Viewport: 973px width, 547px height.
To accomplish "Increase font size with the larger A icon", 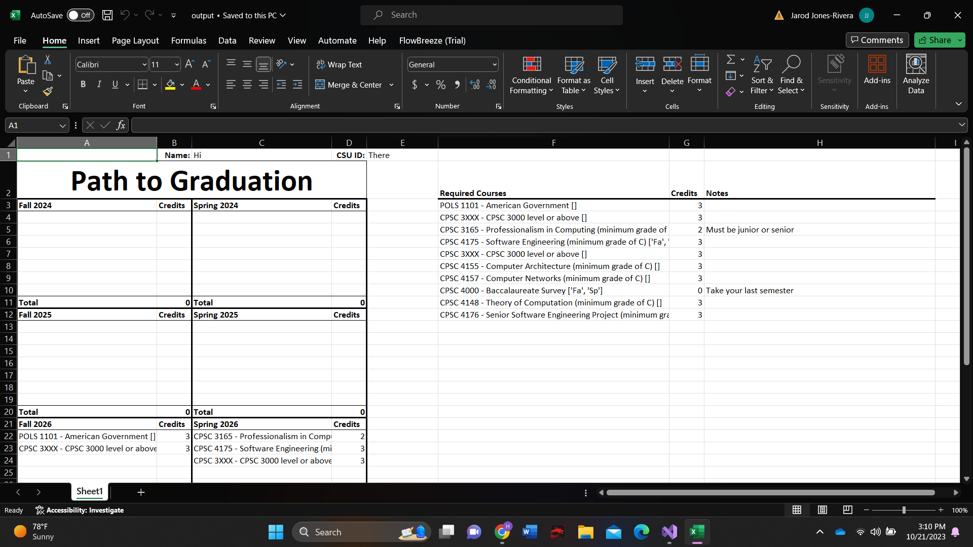I will [x=190, y=64].
